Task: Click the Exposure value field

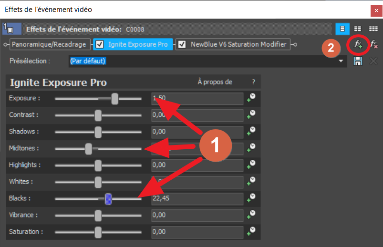Action: 197,99
